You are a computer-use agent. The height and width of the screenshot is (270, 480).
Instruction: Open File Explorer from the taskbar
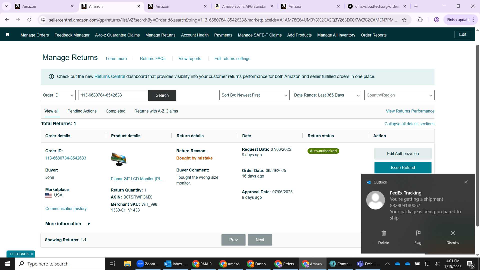[x=127, y=264]
